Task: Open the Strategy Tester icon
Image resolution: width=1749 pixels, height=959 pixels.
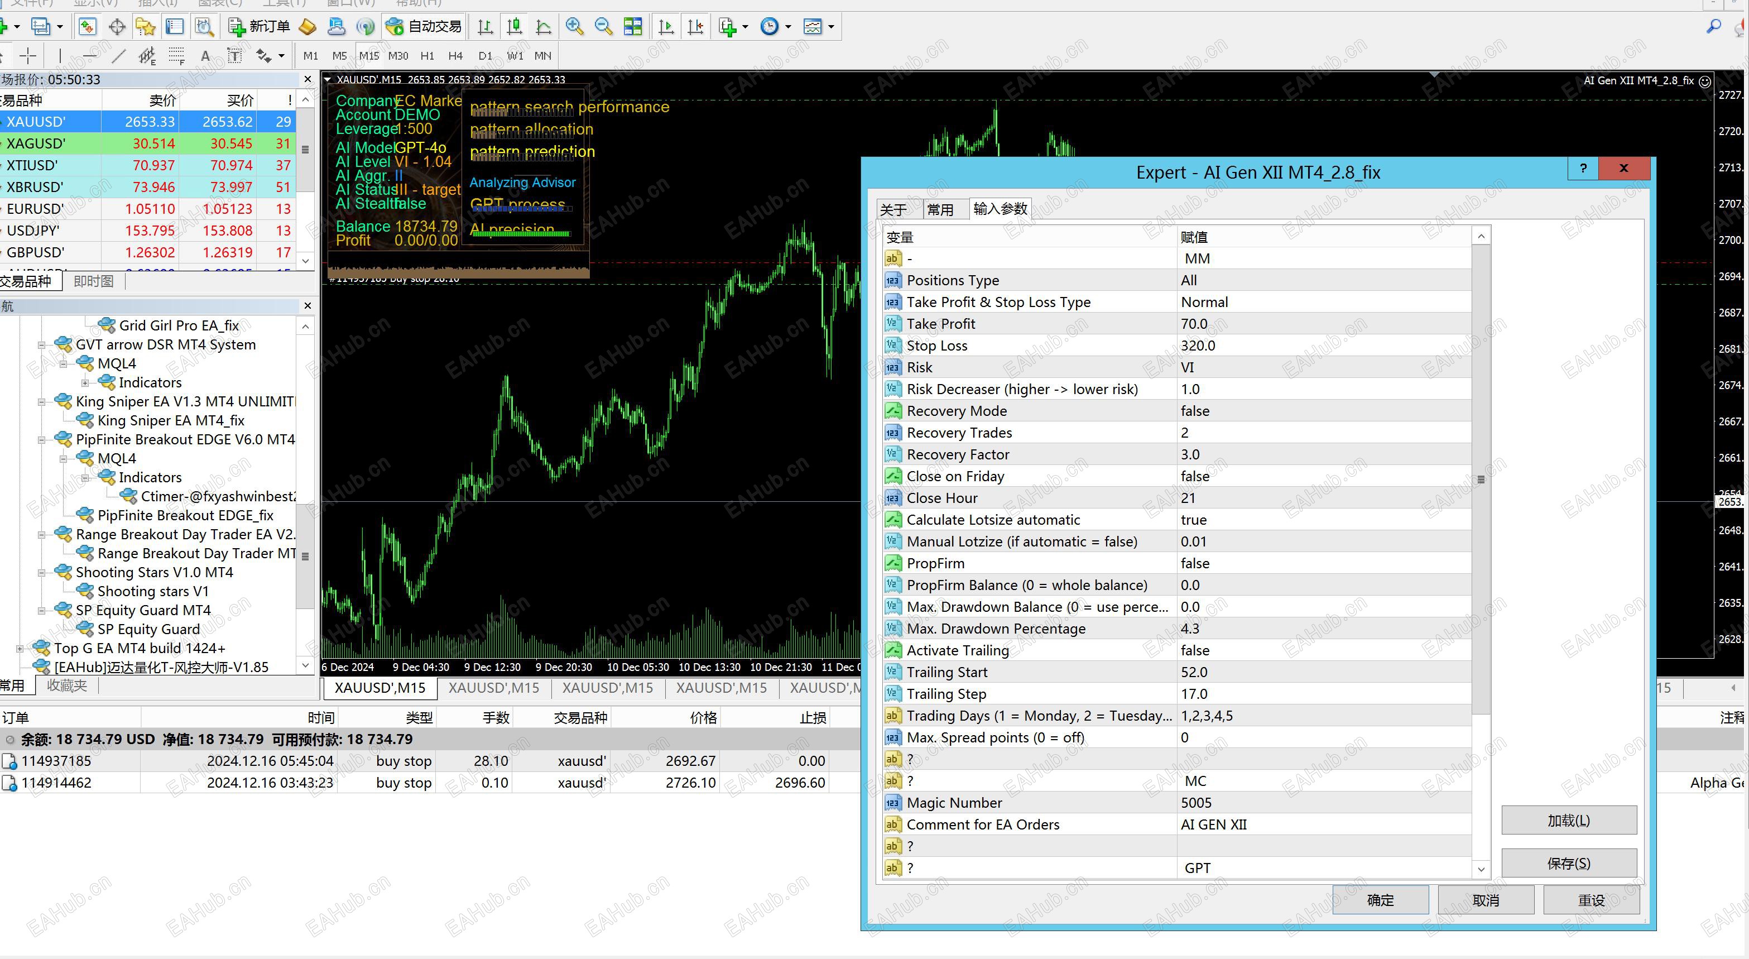Action: pyautogui.click(x=204, y=26)
